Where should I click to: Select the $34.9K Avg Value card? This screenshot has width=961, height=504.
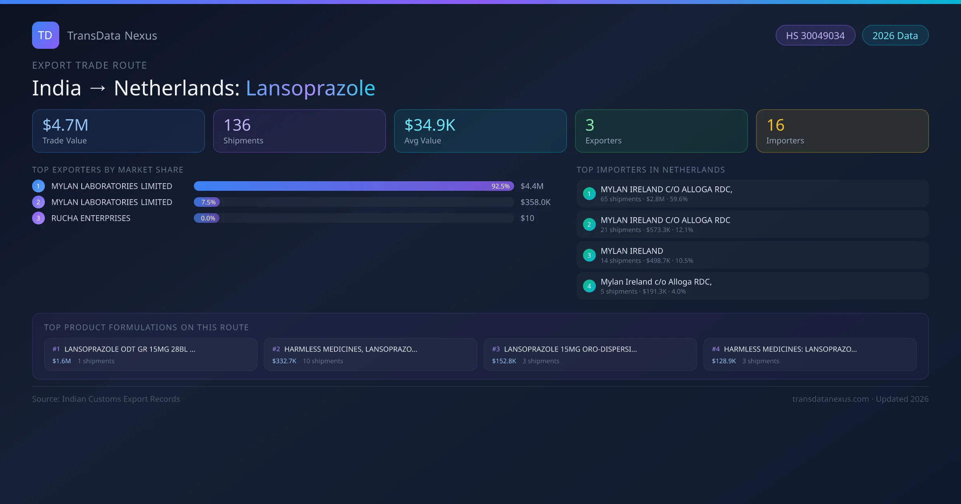[480, 131]
